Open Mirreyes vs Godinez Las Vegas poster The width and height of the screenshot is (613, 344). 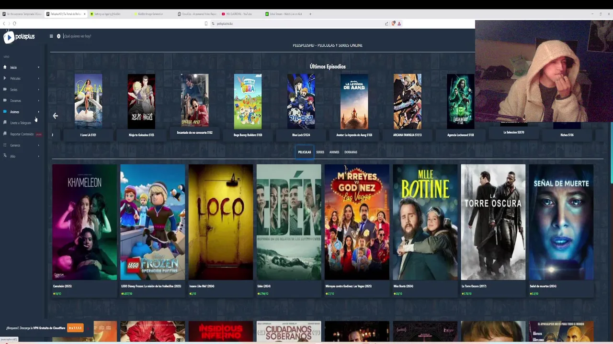(x=357, y=222)
